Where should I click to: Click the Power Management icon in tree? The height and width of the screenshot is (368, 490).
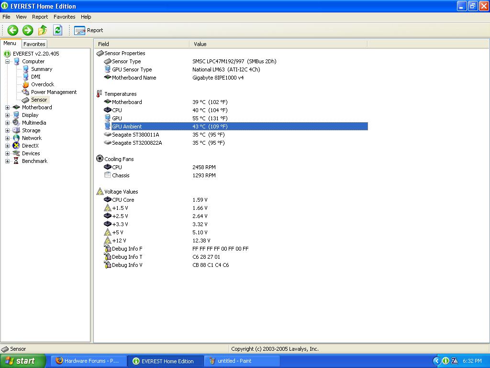(25, 92)
